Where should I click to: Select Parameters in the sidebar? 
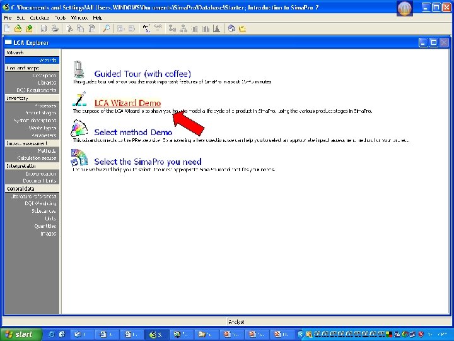44,135
